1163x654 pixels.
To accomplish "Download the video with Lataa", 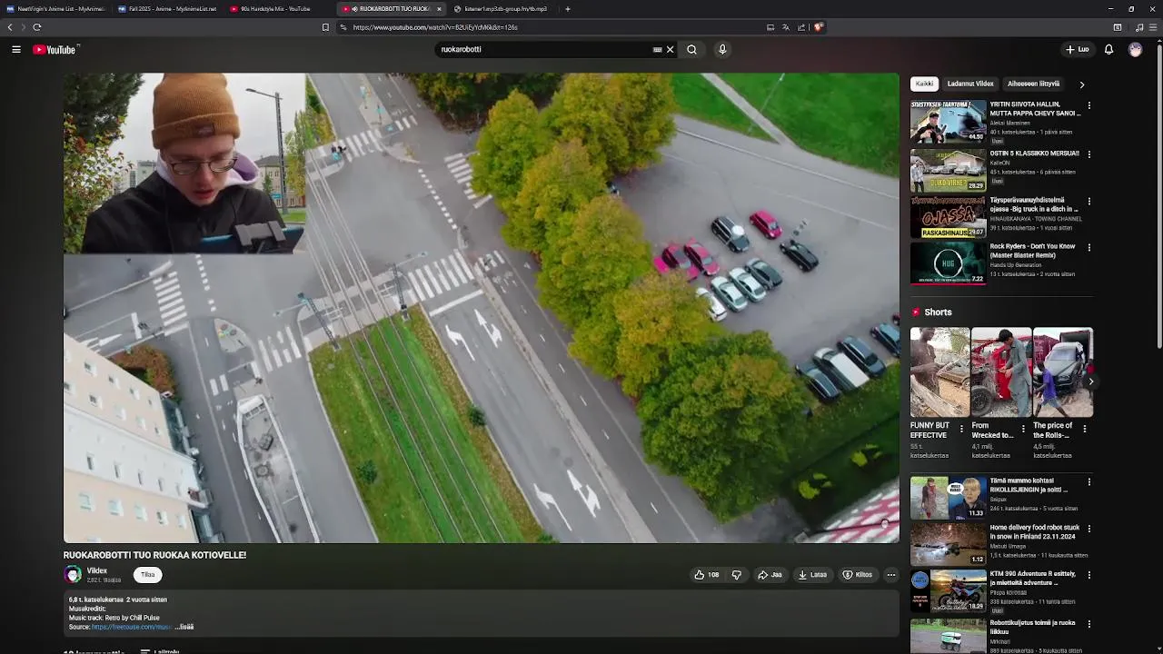I will 812,575.
